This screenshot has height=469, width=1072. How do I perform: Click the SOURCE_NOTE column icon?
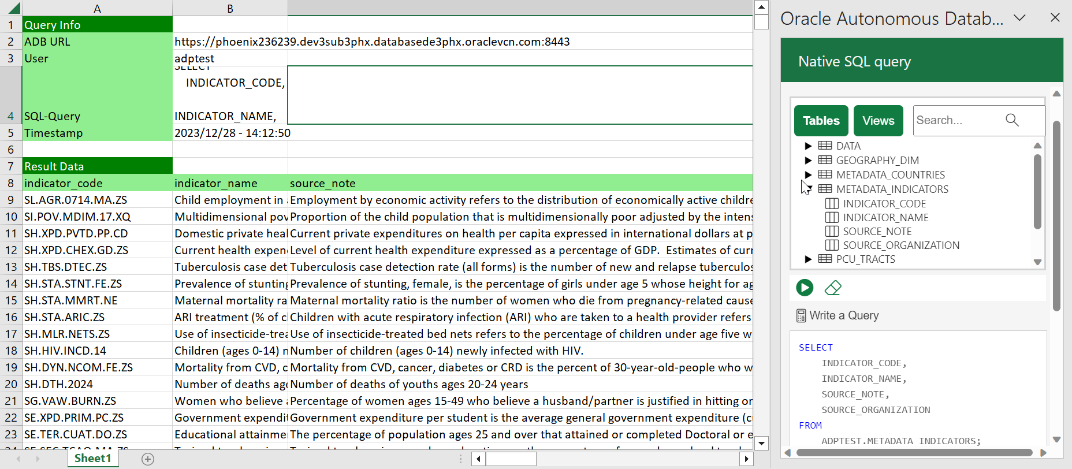tap(832, 231)
